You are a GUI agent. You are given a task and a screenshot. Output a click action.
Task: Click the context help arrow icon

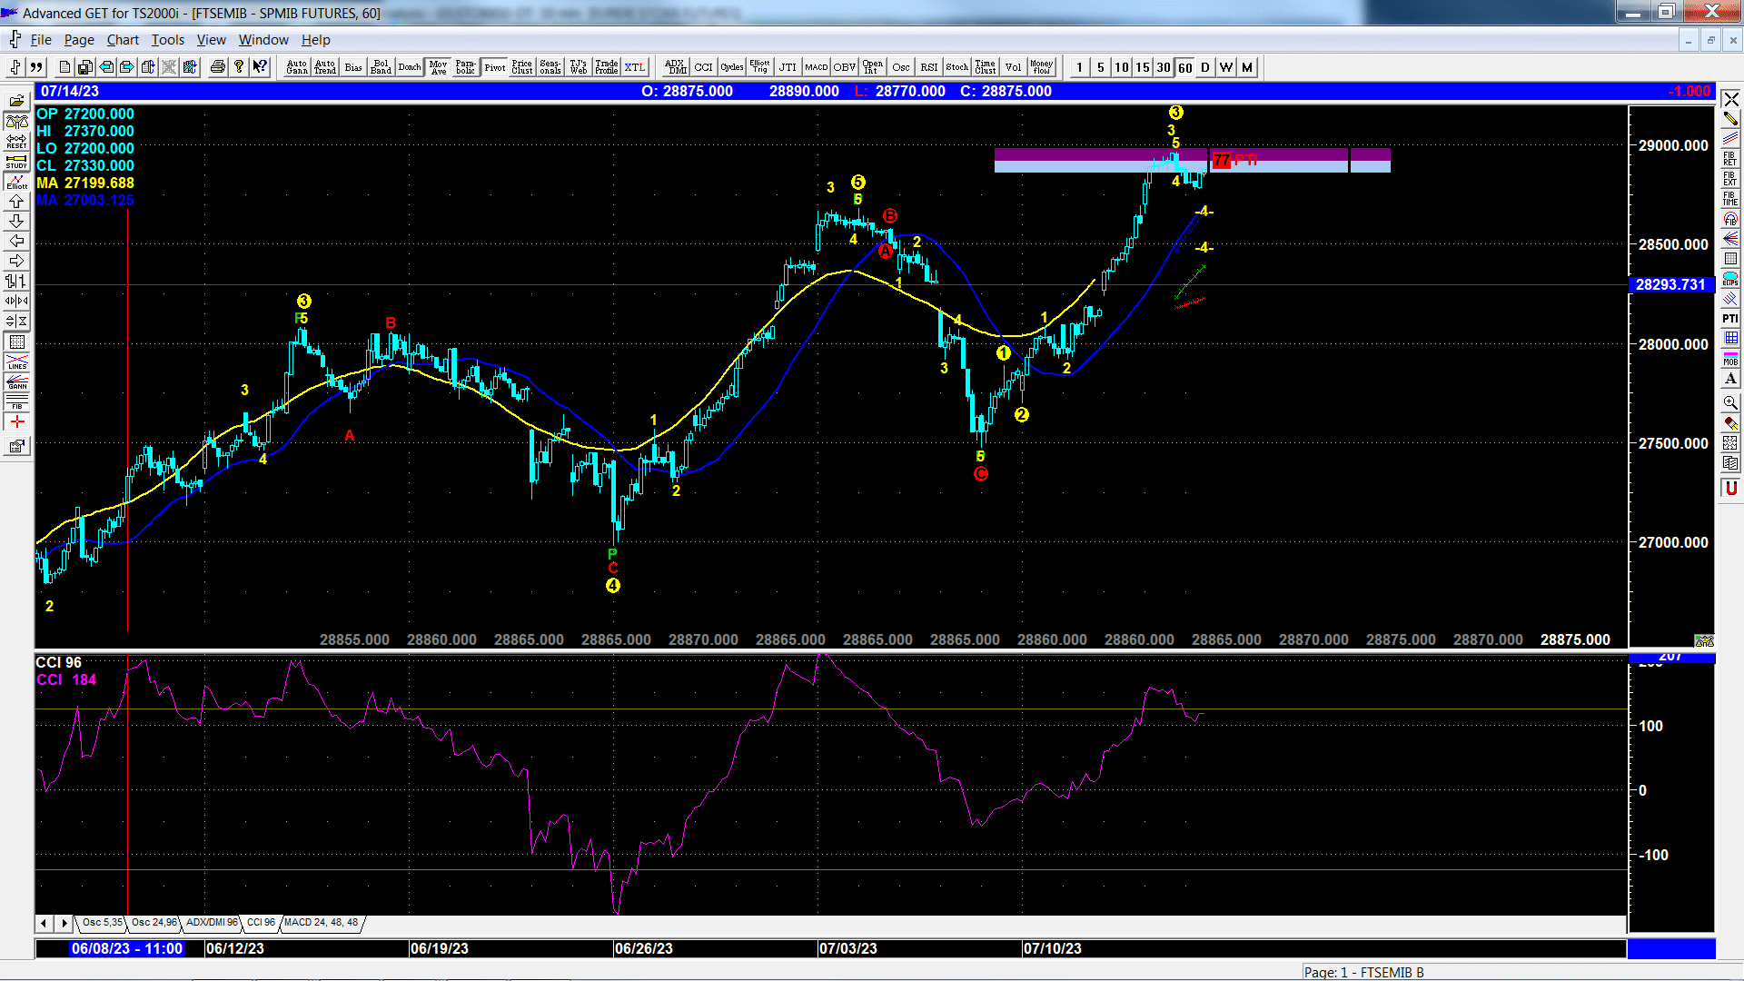click(x=260, y=67)
